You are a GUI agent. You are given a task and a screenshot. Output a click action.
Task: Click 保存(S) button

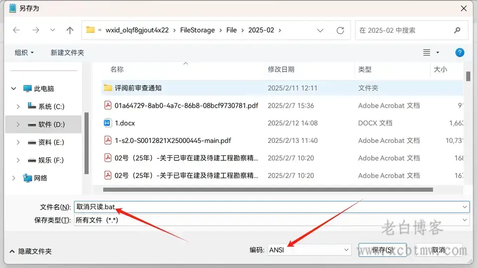382,250
